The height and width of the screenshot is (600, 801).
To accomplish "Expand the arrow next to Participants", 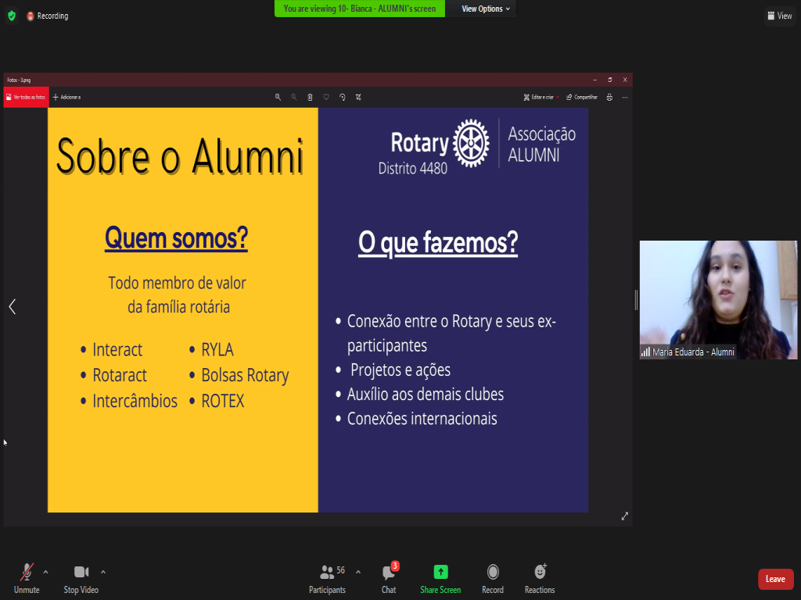I will (358, 572).
